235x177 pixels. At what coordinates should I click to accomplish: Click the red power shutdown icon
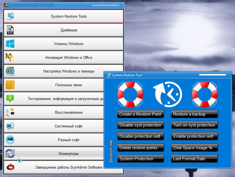point(10,167)
